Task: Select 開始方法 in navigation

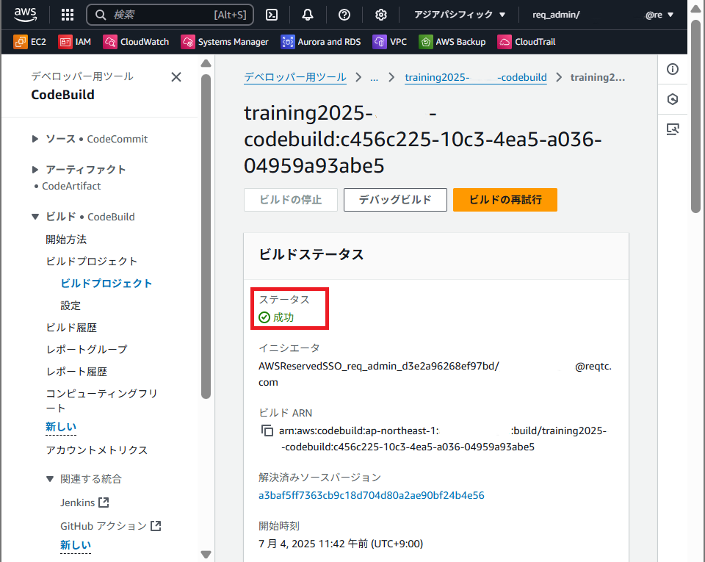Action: tap(66, 239)
